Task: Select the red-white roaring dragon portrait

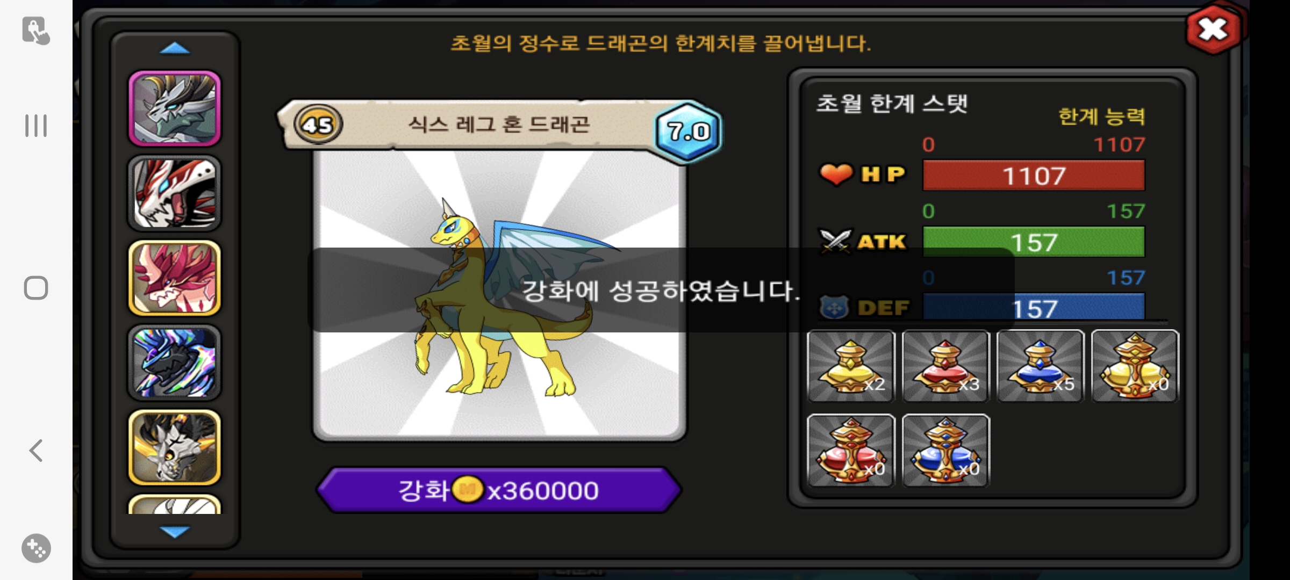Action: coord(175,193)
